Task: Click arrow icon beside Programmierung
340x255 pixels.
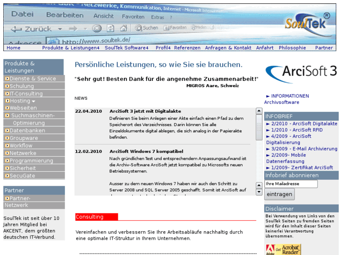Action: coord(7,161)
